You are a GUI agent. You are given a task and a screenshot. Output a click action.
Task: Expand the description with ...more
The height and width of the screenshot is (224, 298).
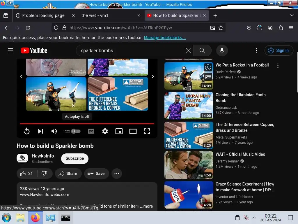146,206
